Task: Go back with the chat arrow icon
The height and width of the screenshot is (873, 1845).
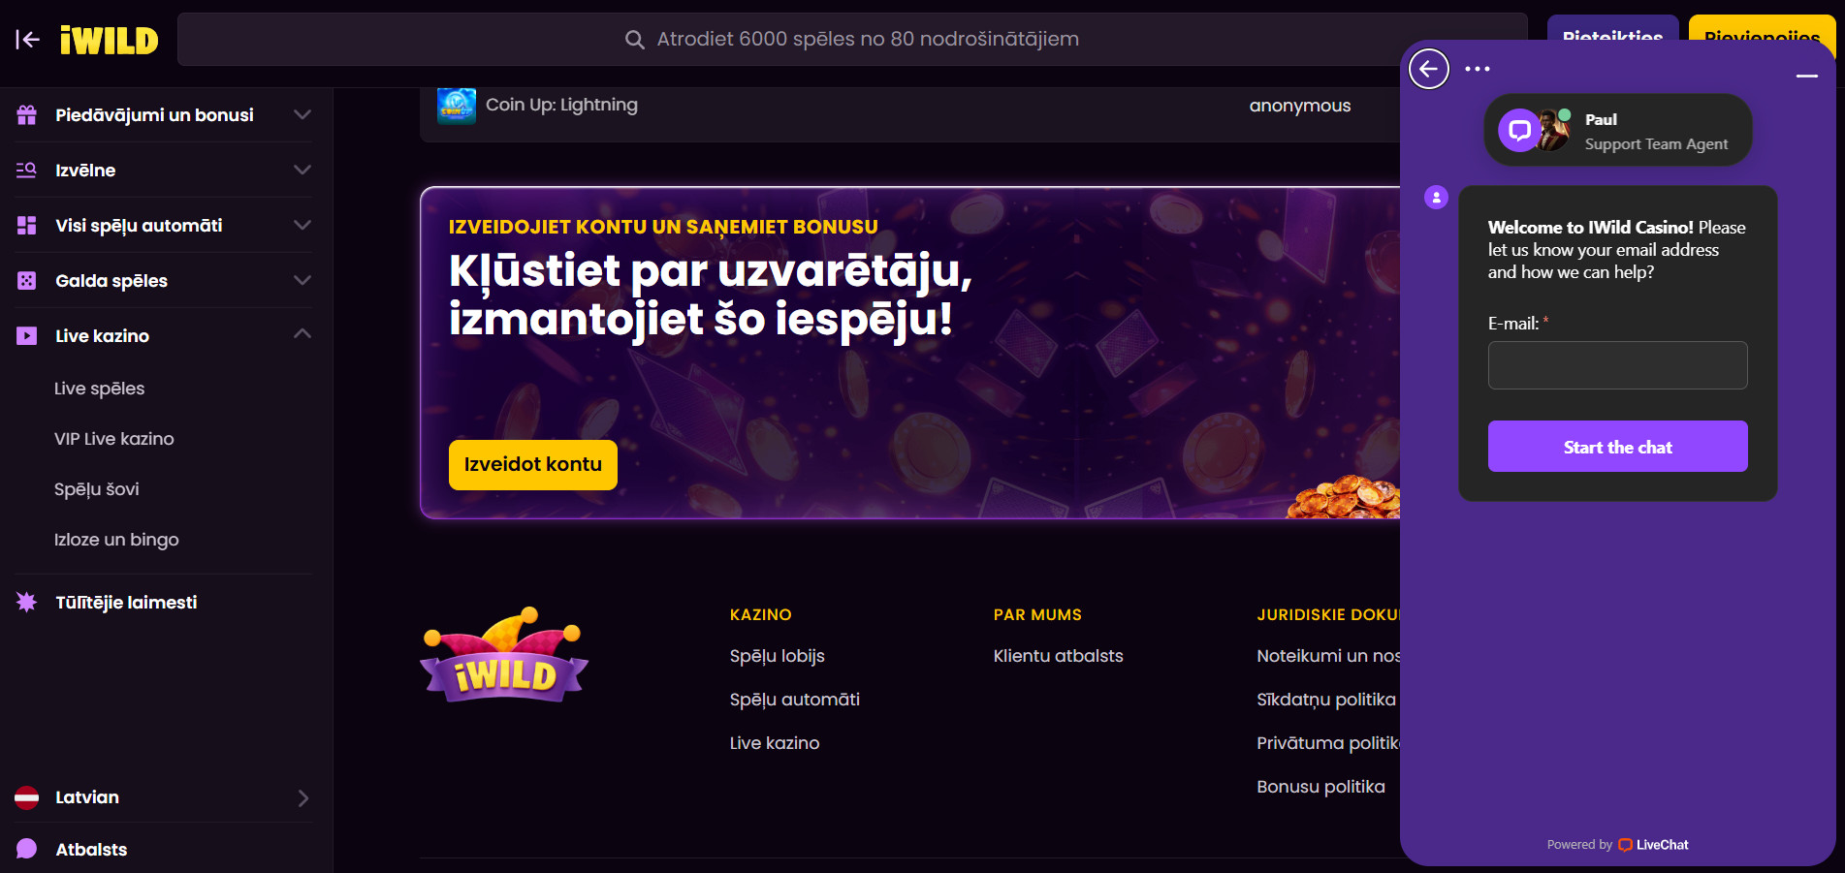Action: coord(1429,69)
